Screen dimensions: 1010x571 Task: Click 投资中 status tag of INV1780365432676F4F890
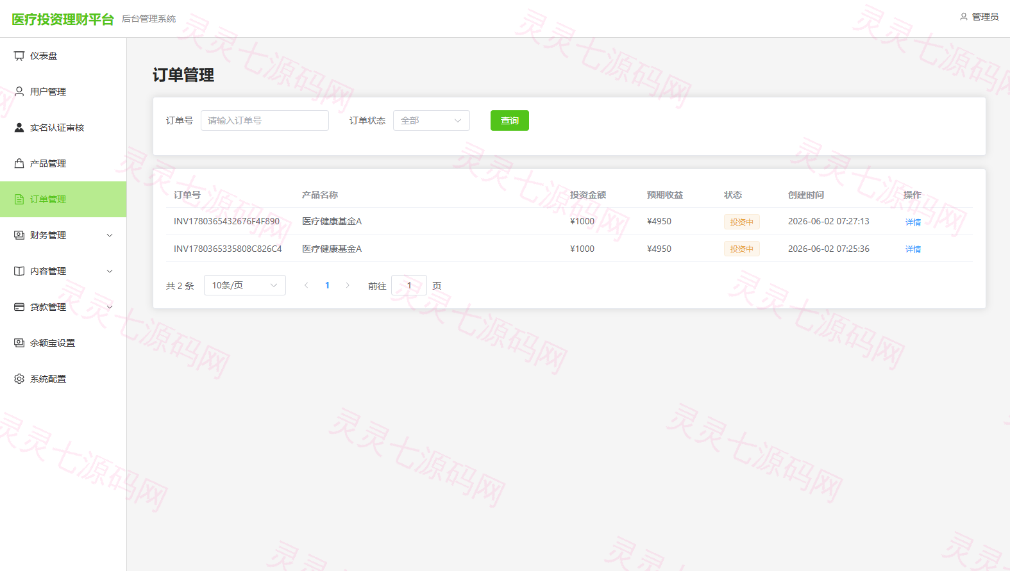[x=742, y=222]
